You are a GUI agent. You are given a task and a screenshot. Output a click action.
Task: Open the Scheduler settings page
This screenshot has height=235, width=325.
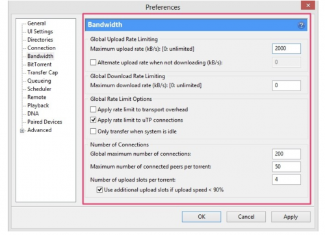[x=39, y=89]
